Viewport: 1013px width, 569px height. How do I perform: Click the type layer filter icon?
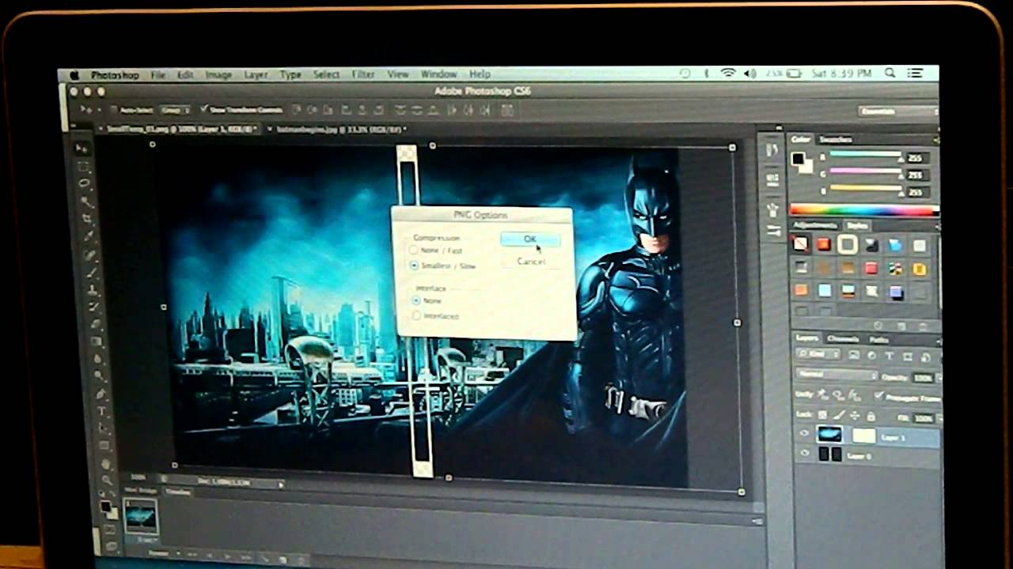tap(888, 356)
